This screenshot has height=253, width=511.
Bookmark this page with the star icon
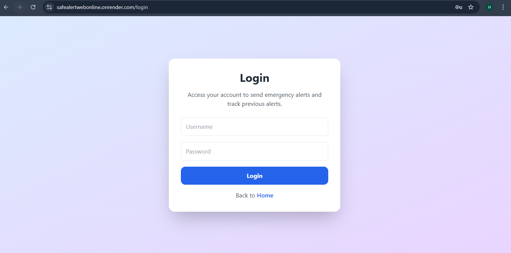[x=471, y=7]
